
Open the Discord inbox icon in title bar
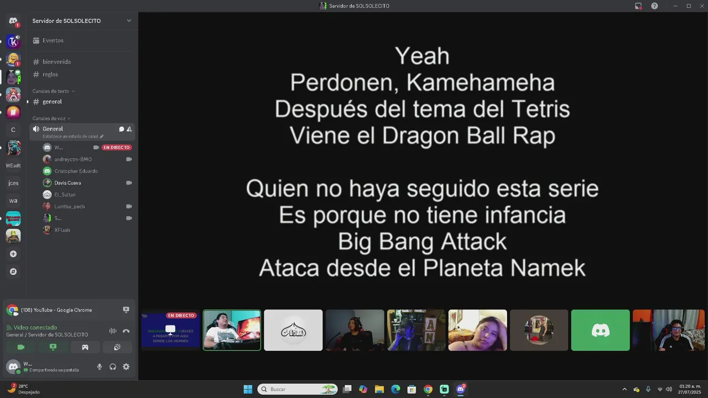(638, 6)
